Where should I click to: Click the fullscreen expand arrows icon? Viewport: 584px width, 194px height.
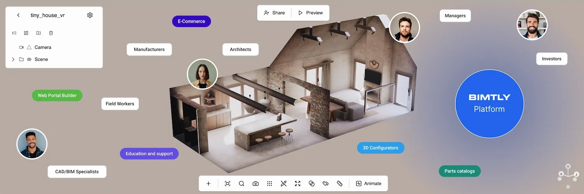click(x=297, y=184)
